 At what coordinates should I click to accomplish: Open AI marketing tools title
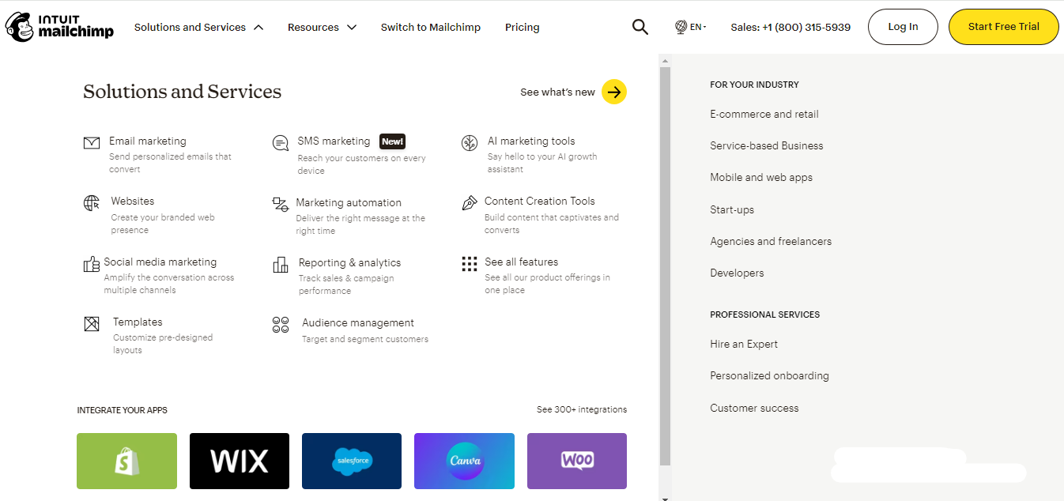click(x=531, y=141)
